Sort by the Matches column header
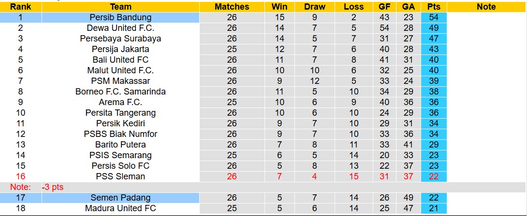The image size is (527, 216). coord(232,7)
